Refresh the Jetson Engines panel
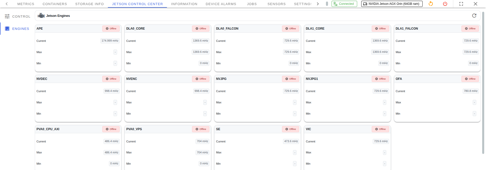This screenshot has width=486, height=170. coord(474,16)
